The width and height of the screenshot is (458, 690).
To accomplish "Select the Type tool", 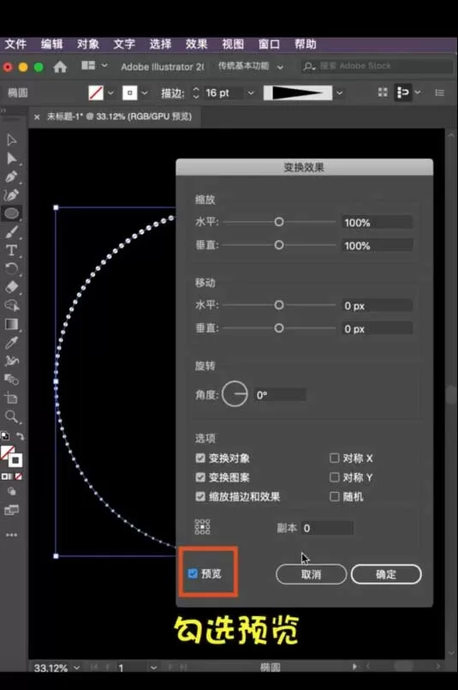I will tap(11, 250).
